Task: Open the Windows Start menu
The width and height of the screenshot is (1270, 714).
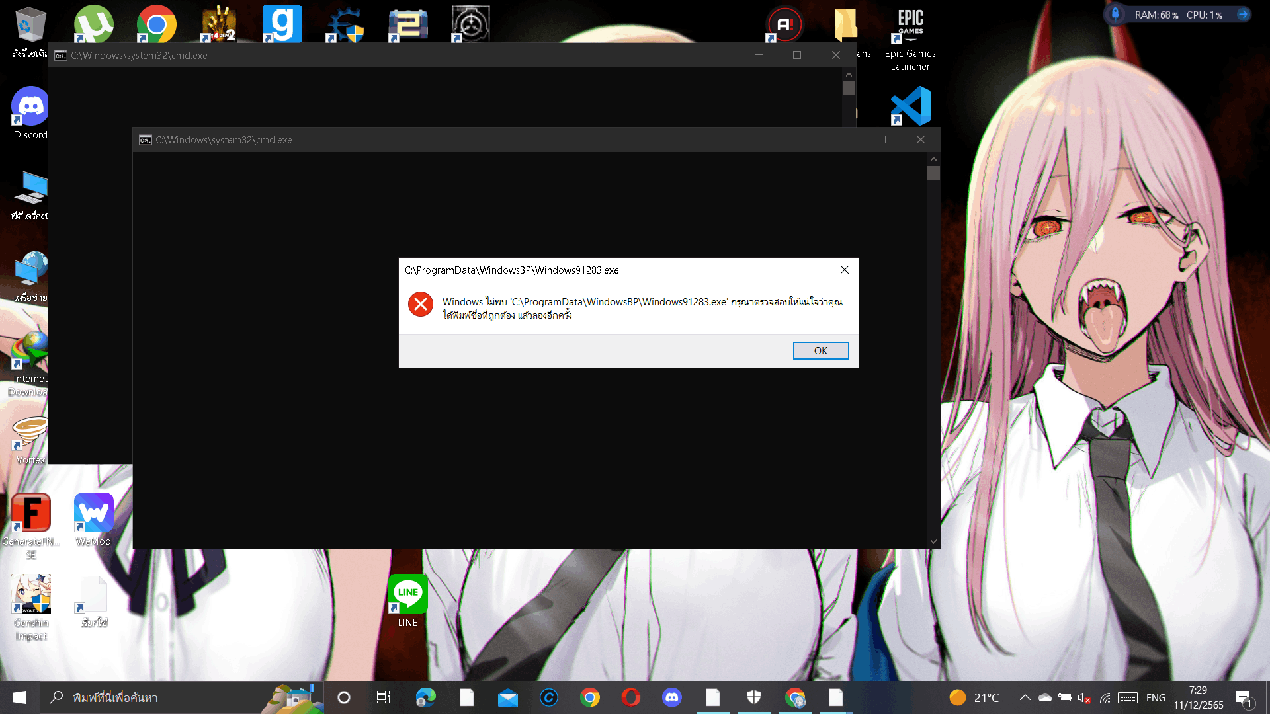Action: (x=19, y=697)
